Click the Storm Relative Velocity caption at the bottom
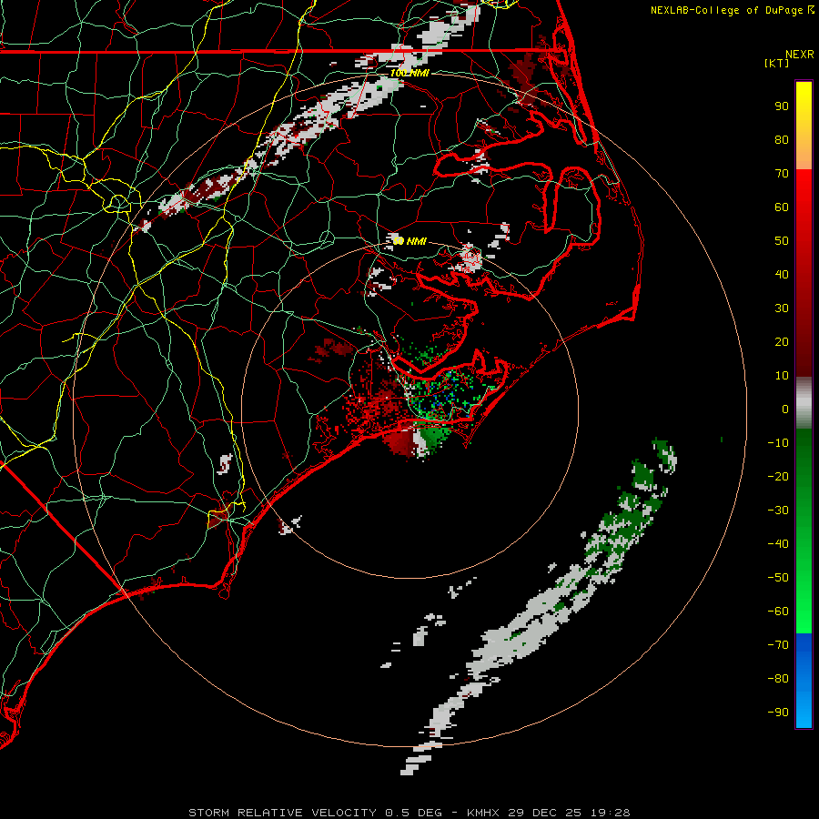This screenshot has height=819, width=819. point(409,813)
